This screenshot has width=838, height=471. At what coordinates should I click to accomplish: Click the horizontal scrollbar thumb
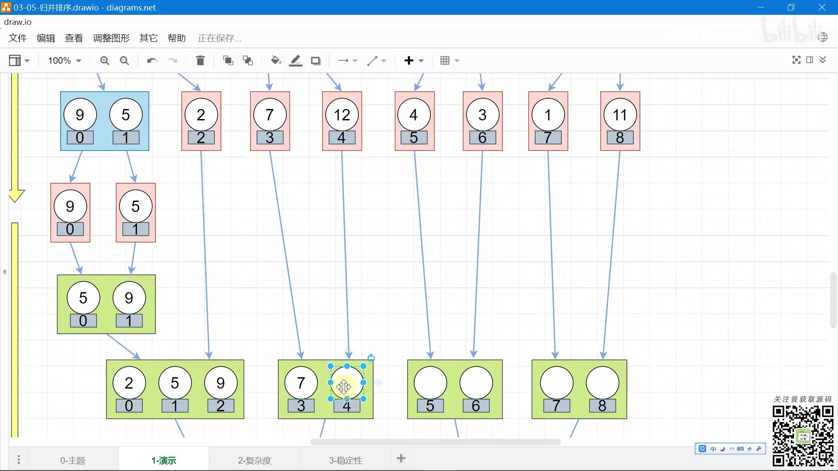coord(435,442)
